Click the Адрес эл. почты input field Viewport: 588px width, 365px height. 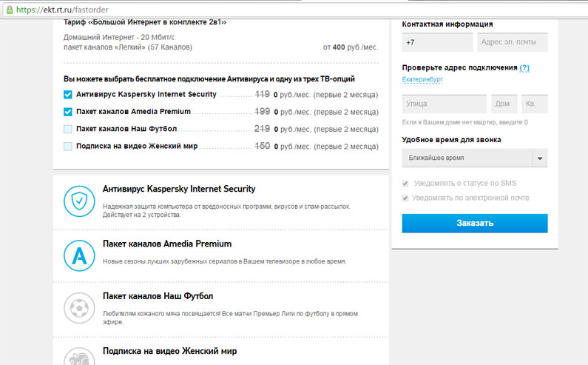click(512, 43)
